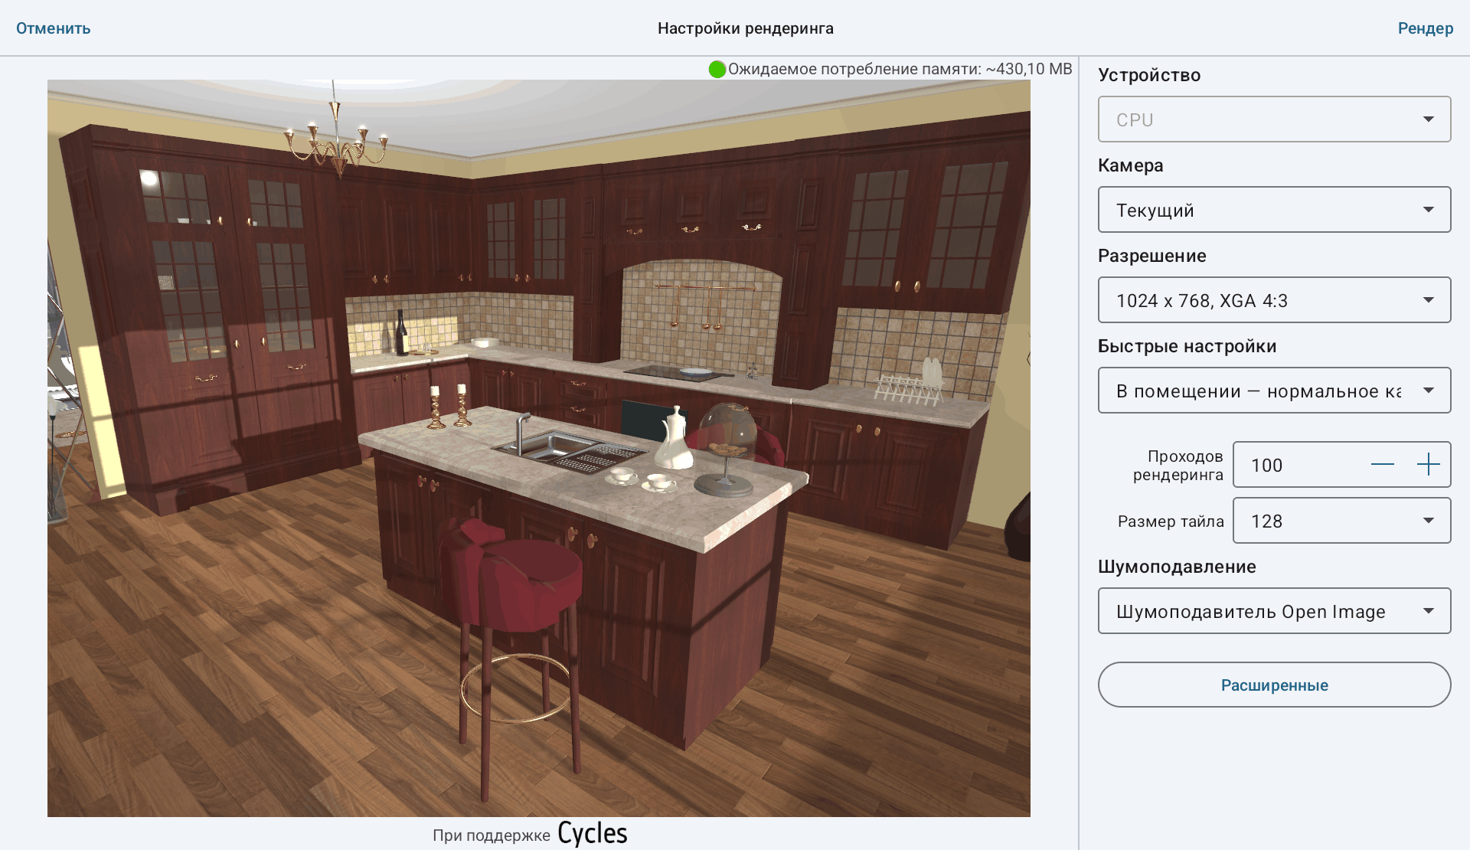Start rendering with the Рендер button
Image resolution: width=1470 pixels, height=850 pixels.
(1425, 28)
